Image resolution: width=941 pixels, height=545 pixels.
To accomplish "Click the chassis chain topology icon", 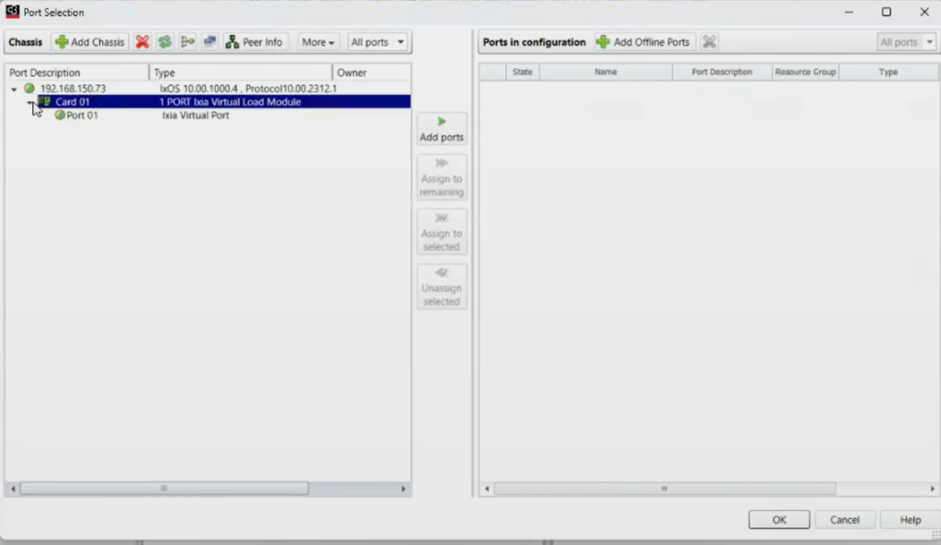I will pyautogui.click(x=187, y=42).
